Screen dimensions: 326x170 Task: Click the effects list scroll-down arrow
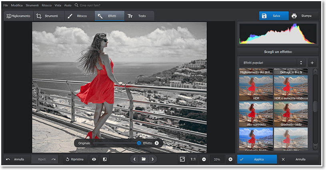tap(315, 147)
